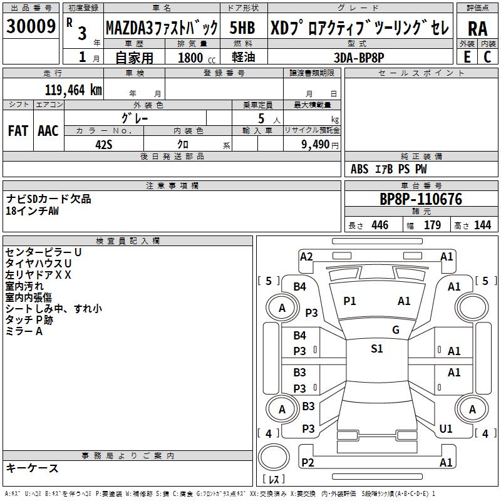Click the P1 mark on the hood
This screenshot has width=501, height=501.
click(x=349, y=301)
